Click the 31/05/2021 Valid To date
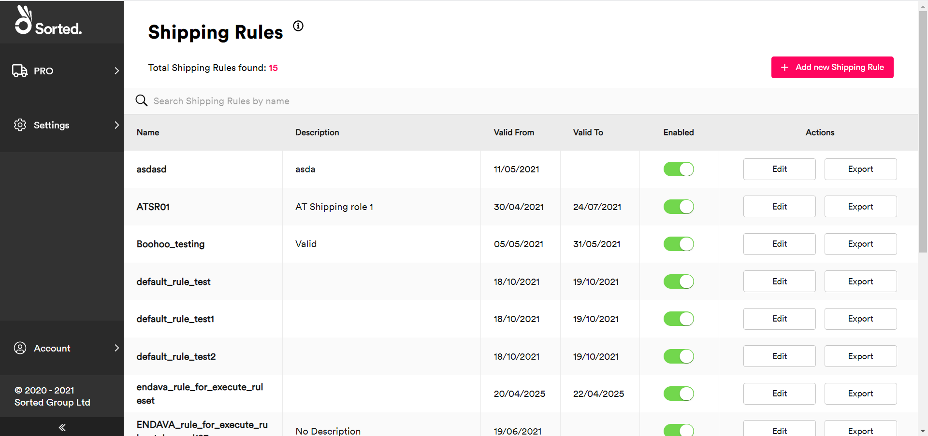The height and width of the screenshot is (436, 928). pyautogui.click(x=597, y=244)
